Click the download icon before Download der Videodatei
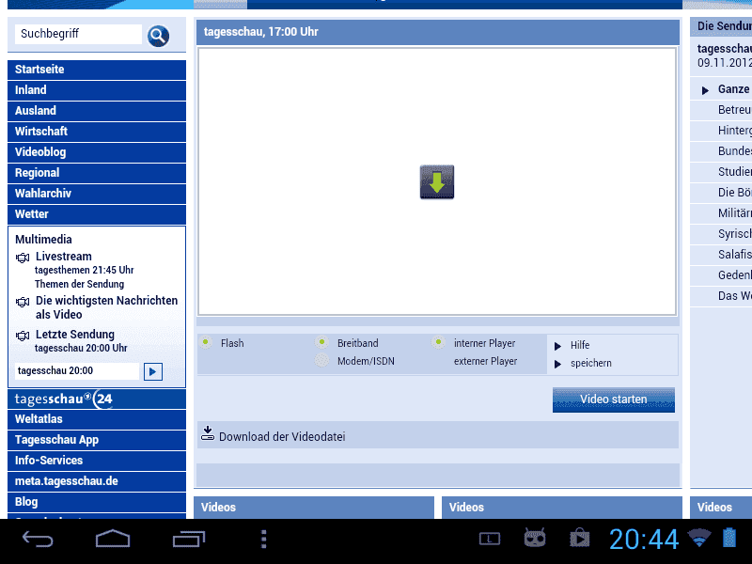 pyautogui.click(x=207, y=433)
